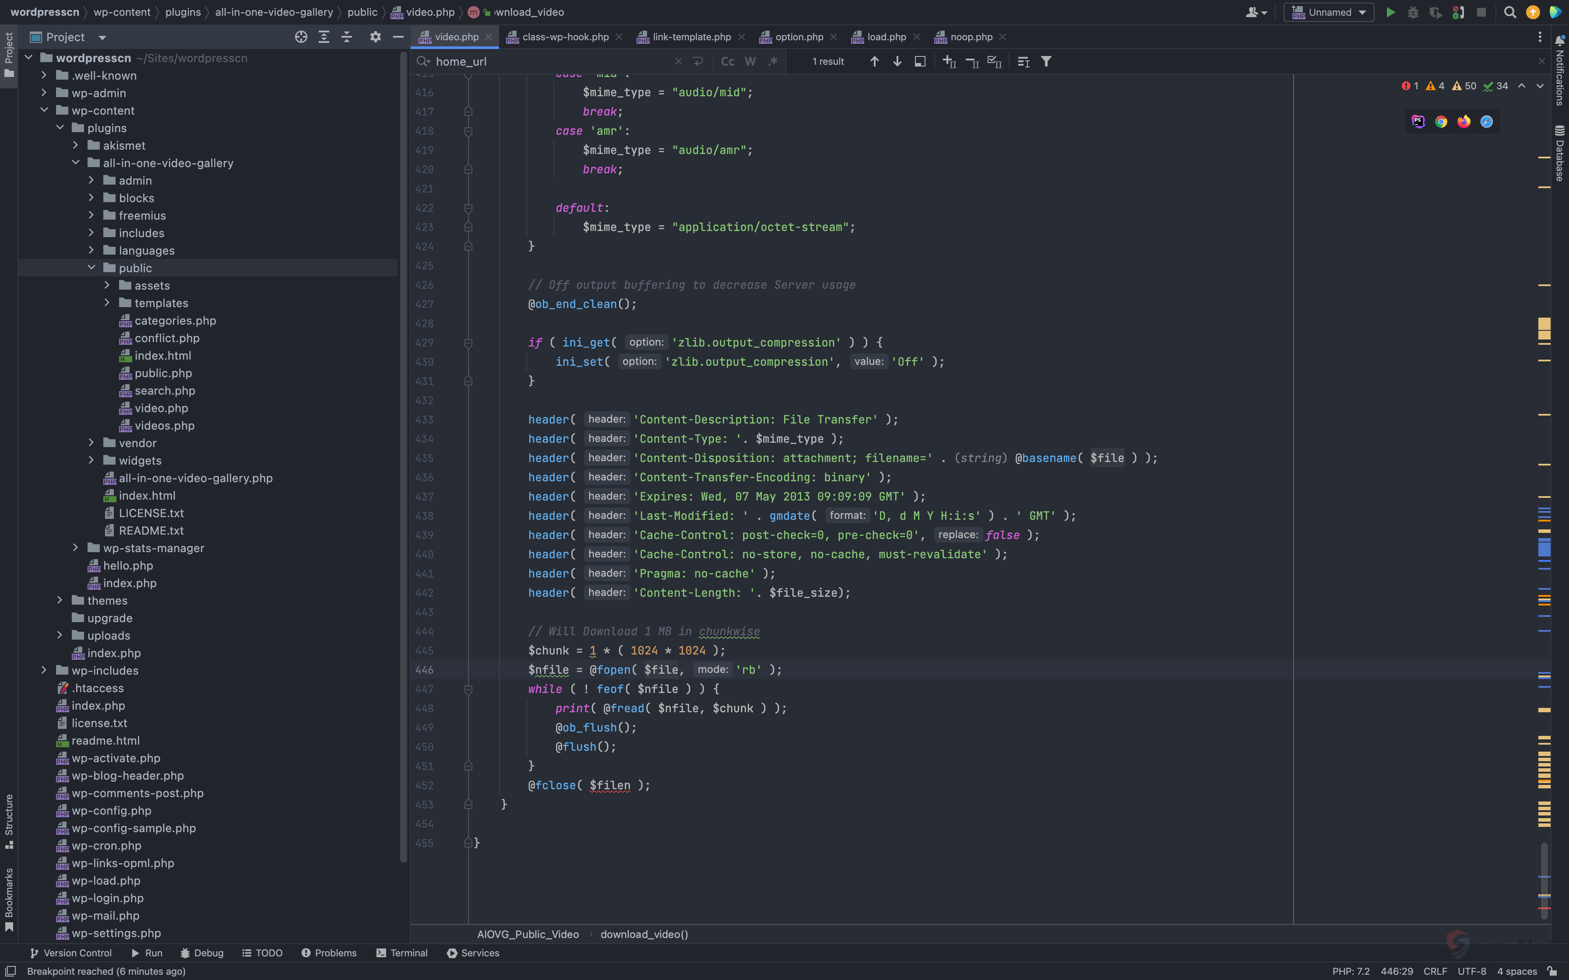Open the Unnamed run configuration dropdown
The width and height of the screenshot is (1569, 980).
click(x=1330, y=12)
